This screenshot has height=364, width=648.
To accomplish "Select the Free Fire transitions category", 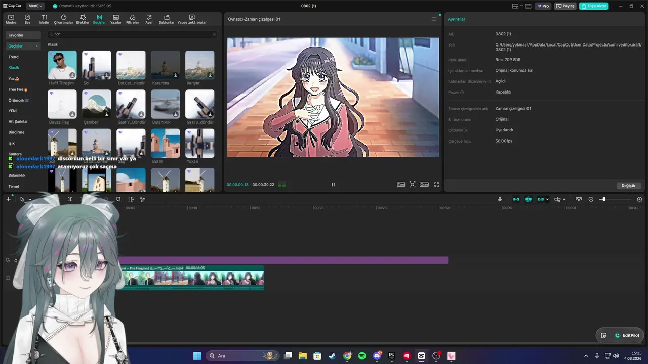I will pos(18,89).
